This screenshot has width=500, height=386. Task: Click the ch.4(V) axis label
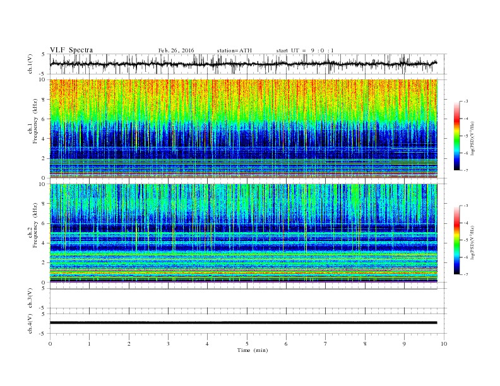tap(30, 324)
